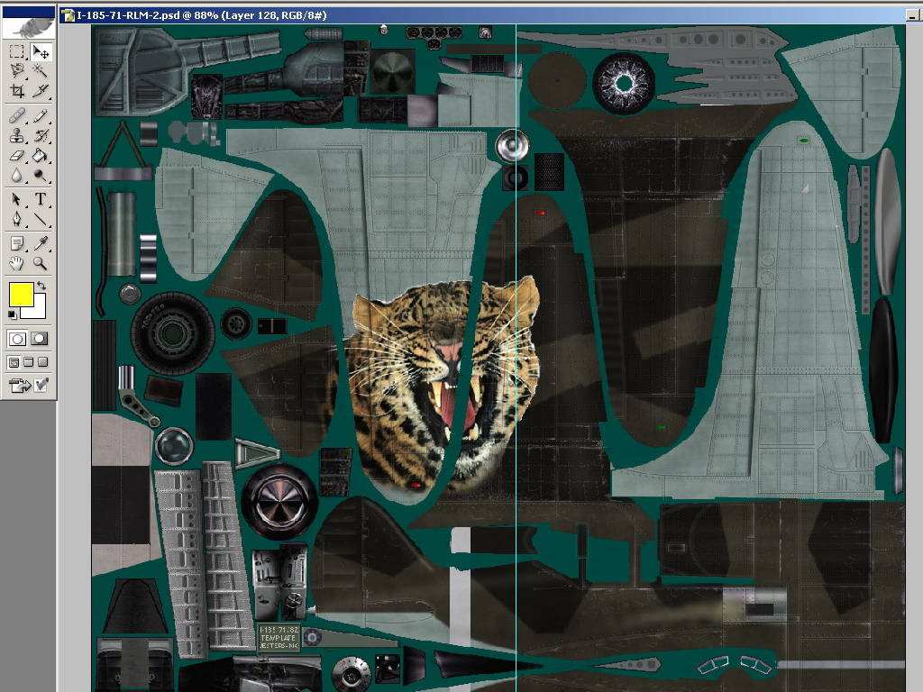The image size is (923, 692).
Task: Open Adobe Online via the feather image
Action: 29,27
